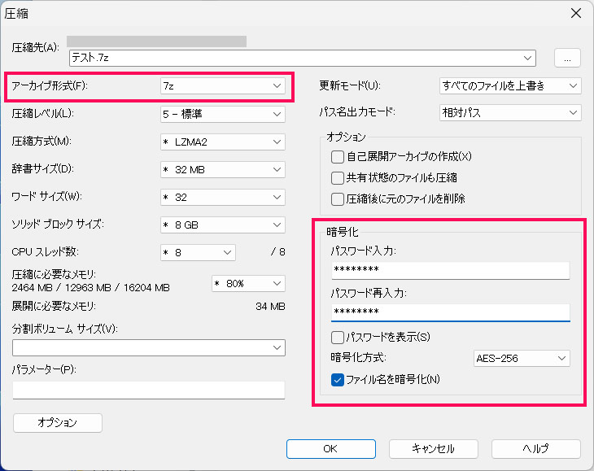The image size is (594, 471).
Task: Expand the 圧縮レベル combo box
Action: (x=223, y=113)
